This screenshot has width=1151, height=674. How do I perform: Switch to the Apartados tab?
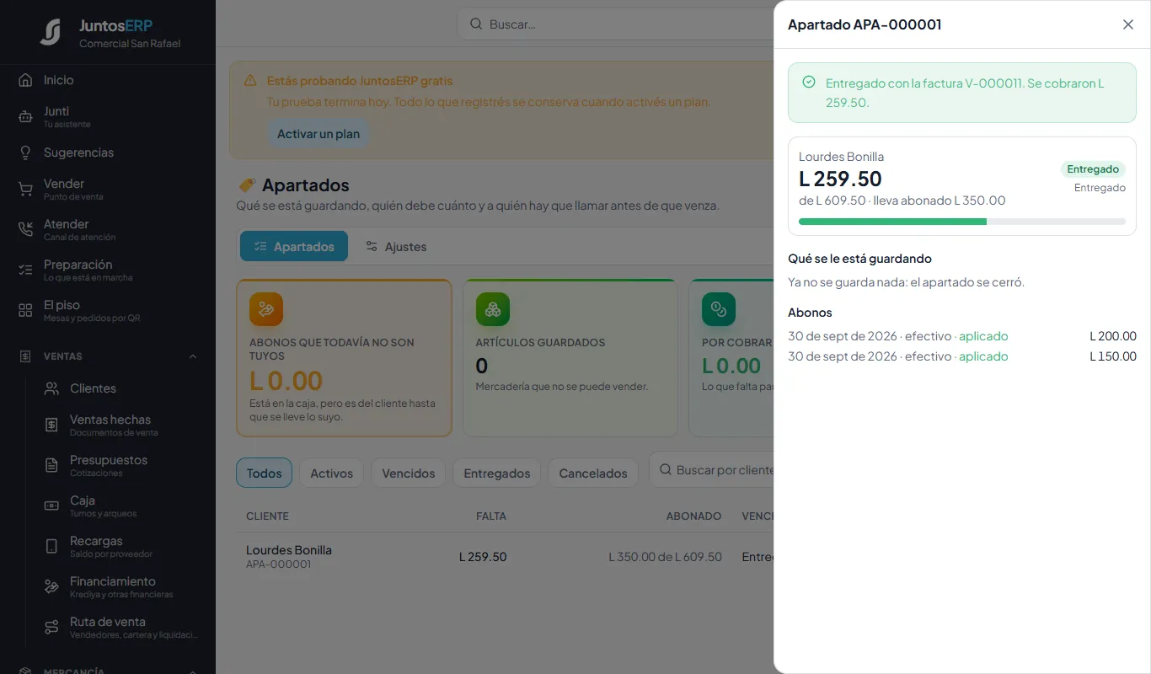[x=294, y=246]
